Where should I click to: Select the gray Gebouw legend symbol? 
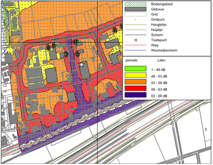point(136,9)
